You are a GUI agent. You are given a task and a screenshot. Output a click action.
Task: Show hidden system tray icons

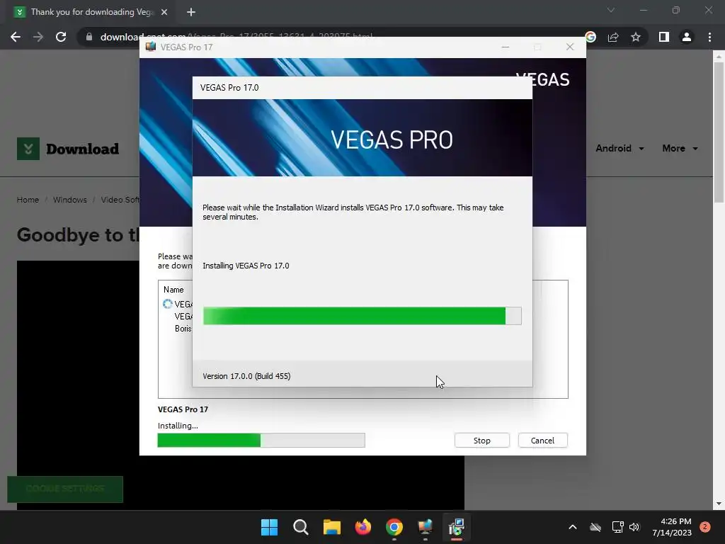coord(572,527)
